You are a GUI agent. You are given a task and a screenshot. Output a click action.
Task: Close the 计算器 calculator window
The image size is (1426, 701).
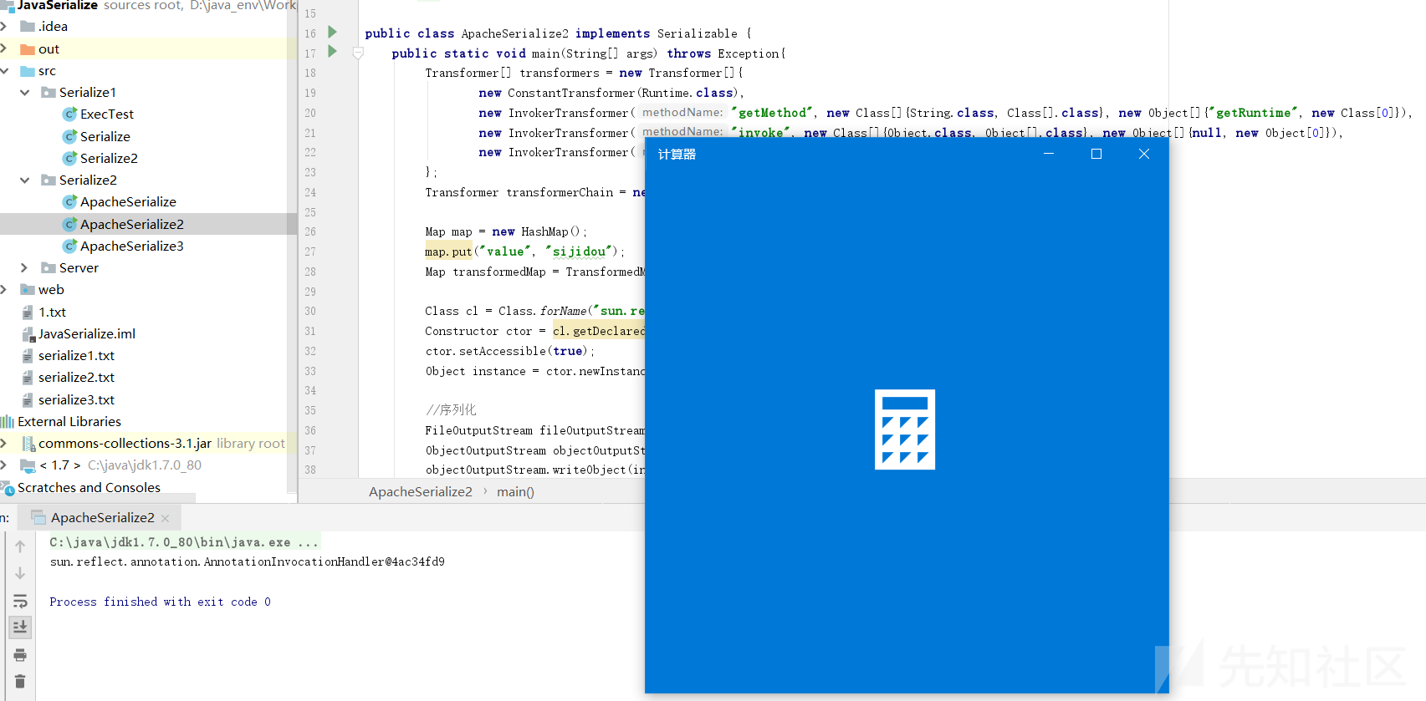pos(1144,154)
